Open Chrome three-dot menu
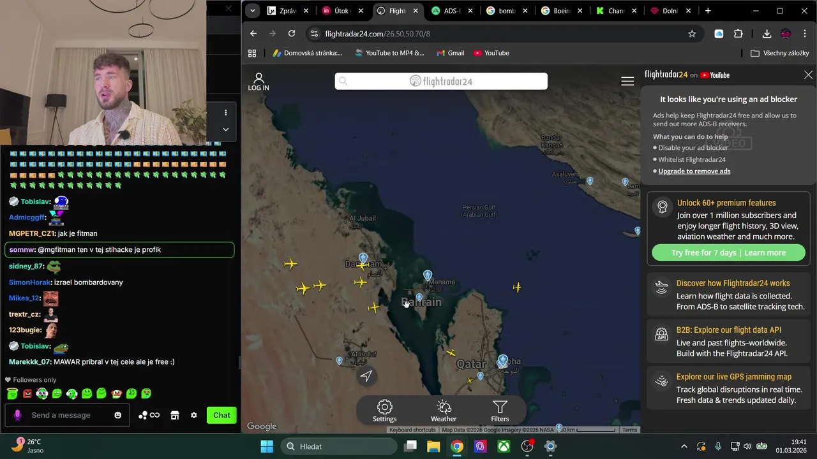817x459 pixels. (804, 34)
